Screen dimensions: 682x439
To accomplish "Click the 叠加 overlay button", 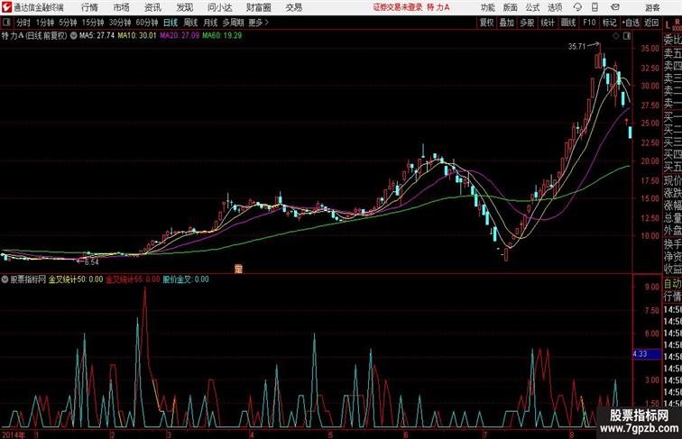I will 507,23.
